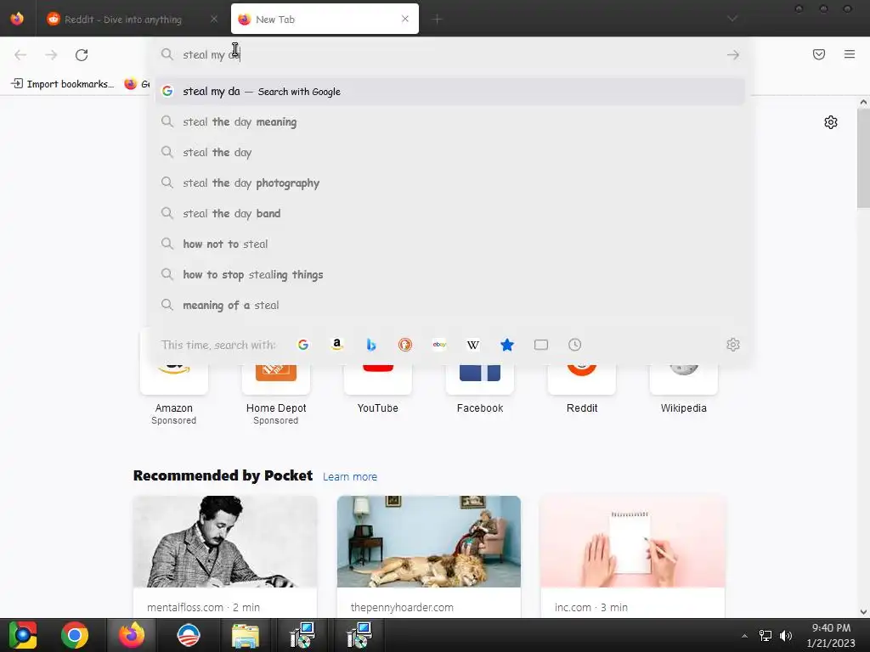Choose 'how to stop stealing things' suggestion
870x652 pixels.
click(450, 274)
